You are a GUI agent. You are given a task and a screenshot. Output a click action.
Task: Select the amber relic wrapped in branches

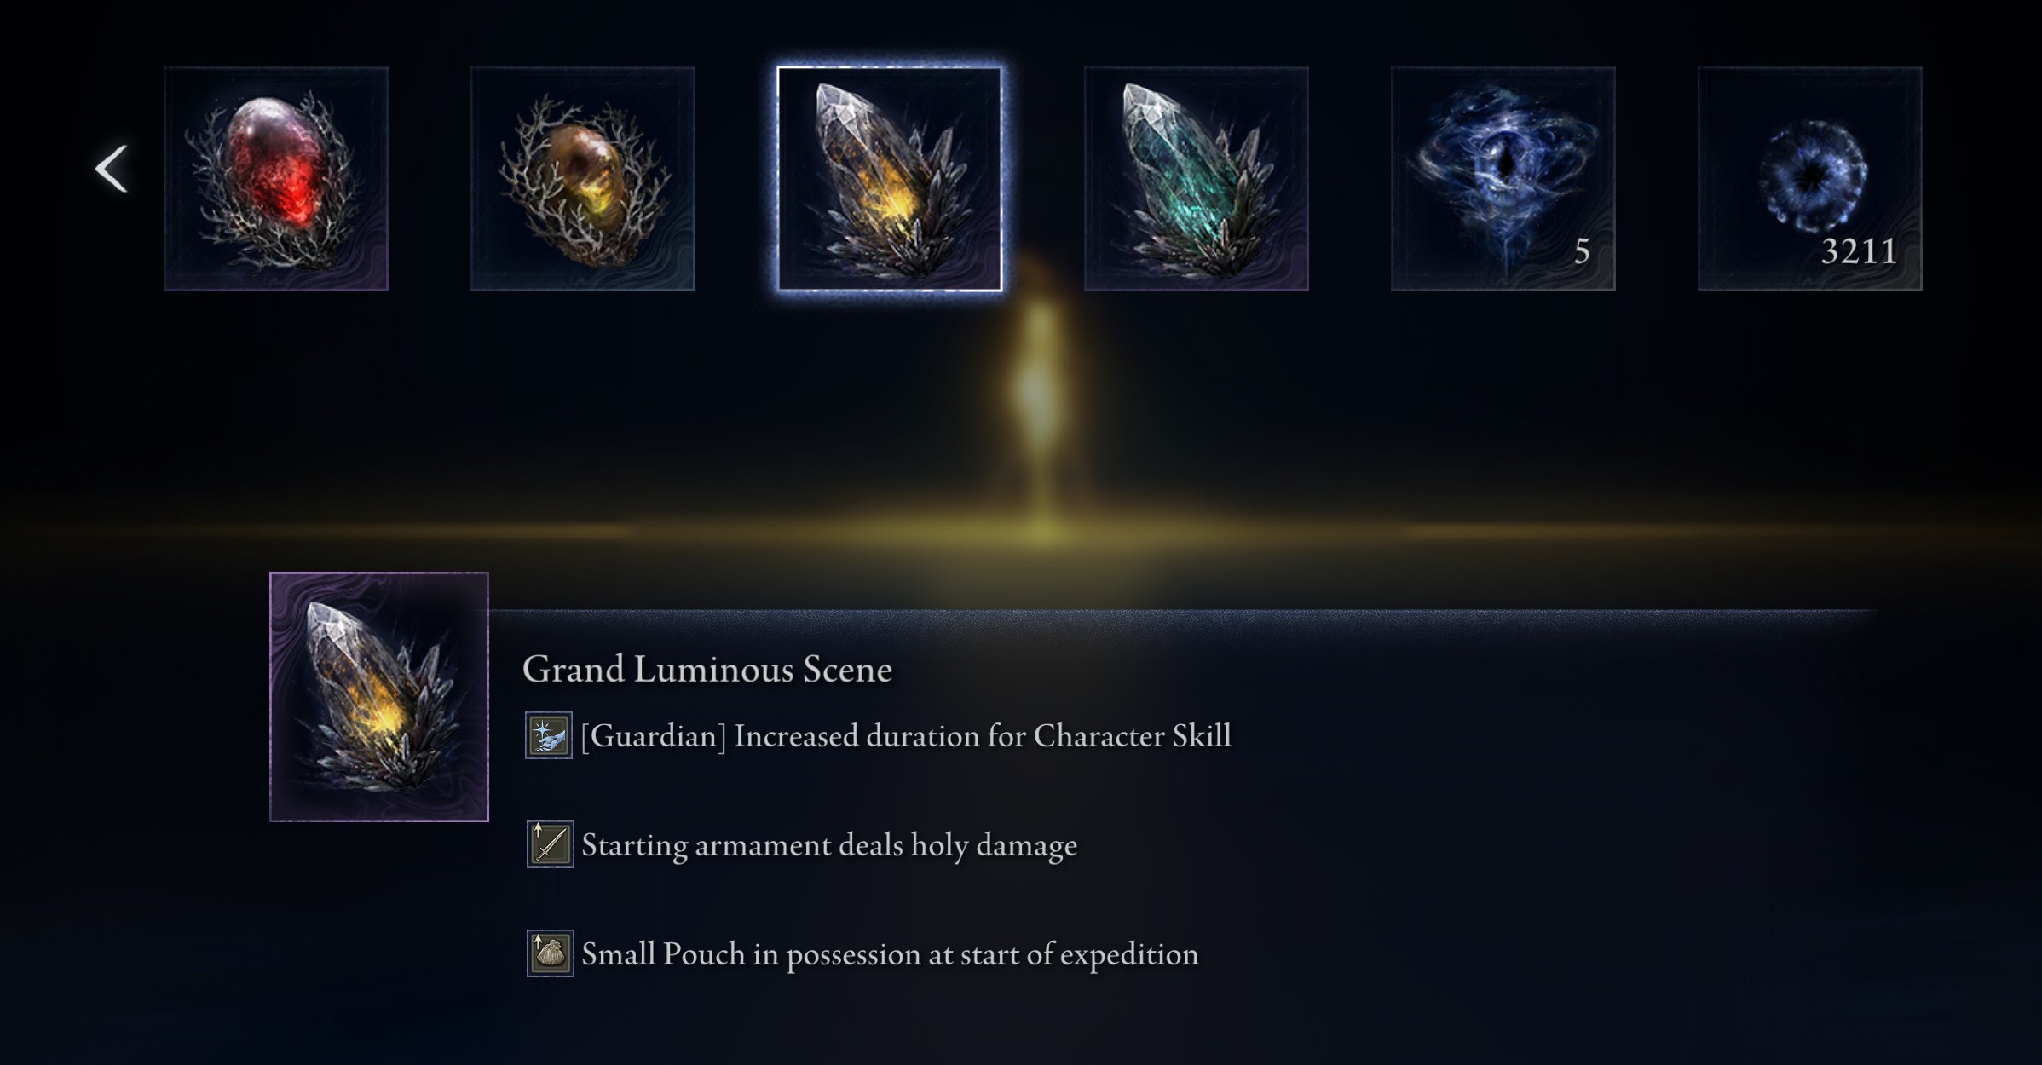583,179
